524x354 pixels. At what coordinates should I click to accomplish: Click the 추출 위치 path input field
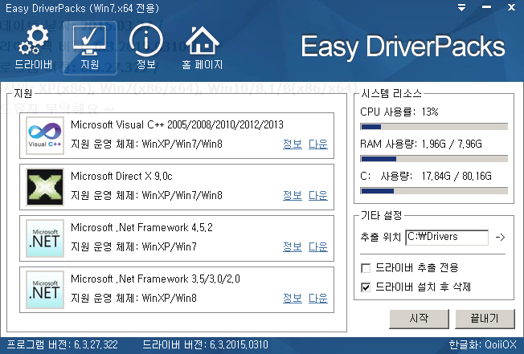click(447, 238)
